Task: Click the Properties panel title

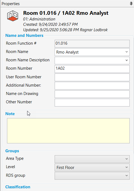Action: [x=10, y=4]
